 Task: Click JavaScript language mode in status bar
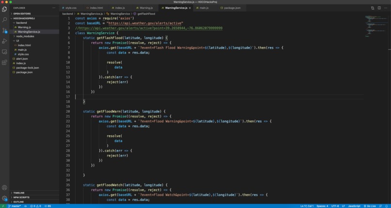[x=354, y=206]
